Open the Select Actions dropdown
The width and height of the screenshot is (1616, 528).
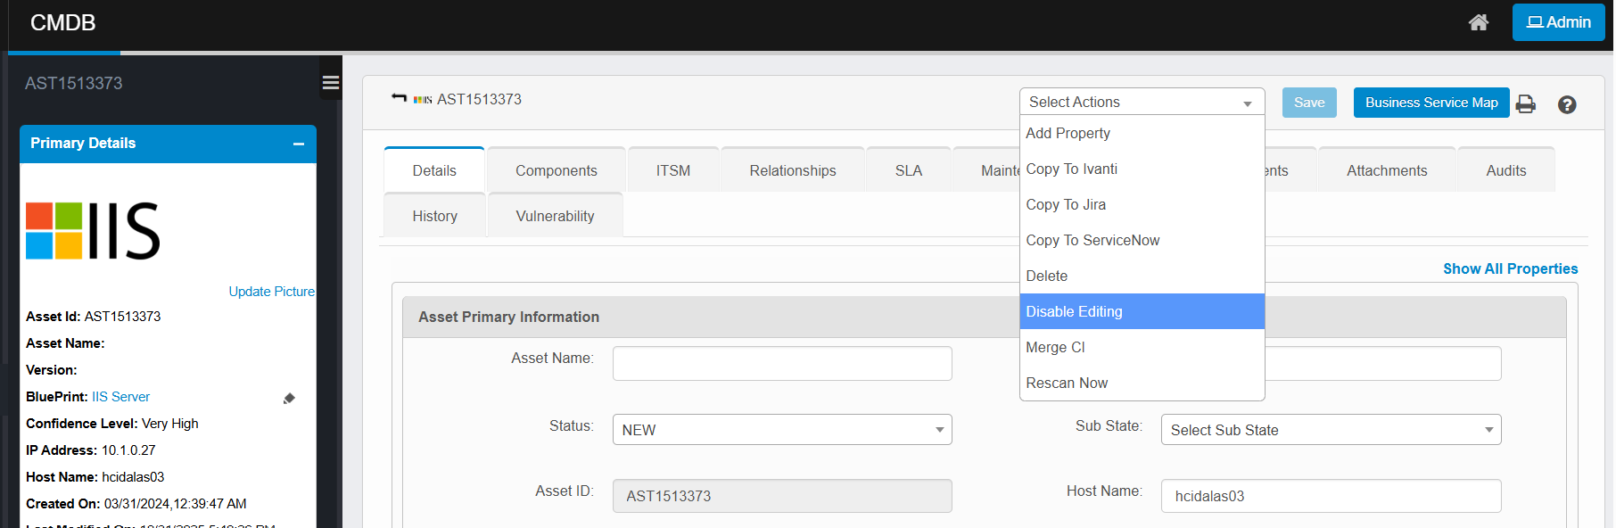point(1141,102)
